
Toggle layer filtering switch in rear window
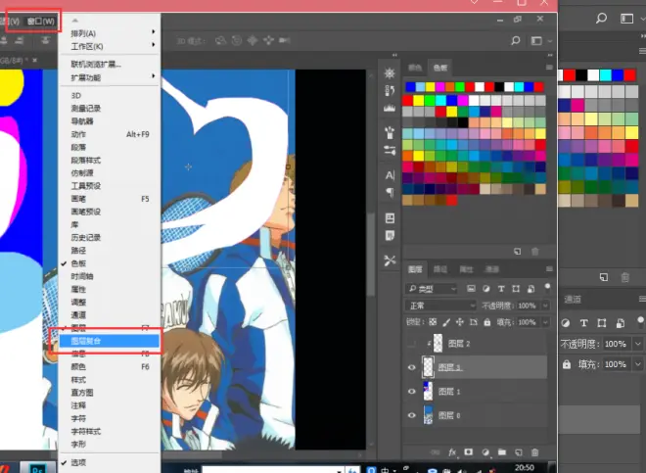point(640,321)
